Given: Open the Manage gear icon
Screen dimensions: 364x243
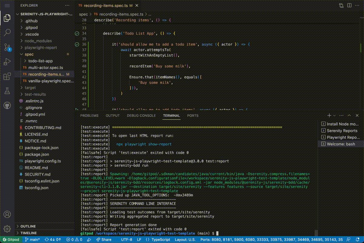Looking at the screenshot, I should point(7,228).
